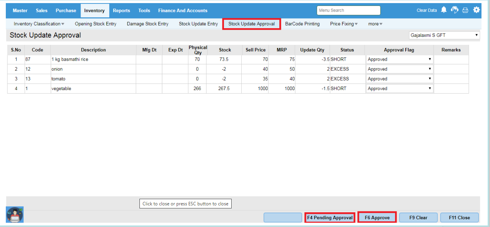490x227 pixels.
Task: Open Approval Flag dropdown for basmathi rice
Action: point(399,59)
